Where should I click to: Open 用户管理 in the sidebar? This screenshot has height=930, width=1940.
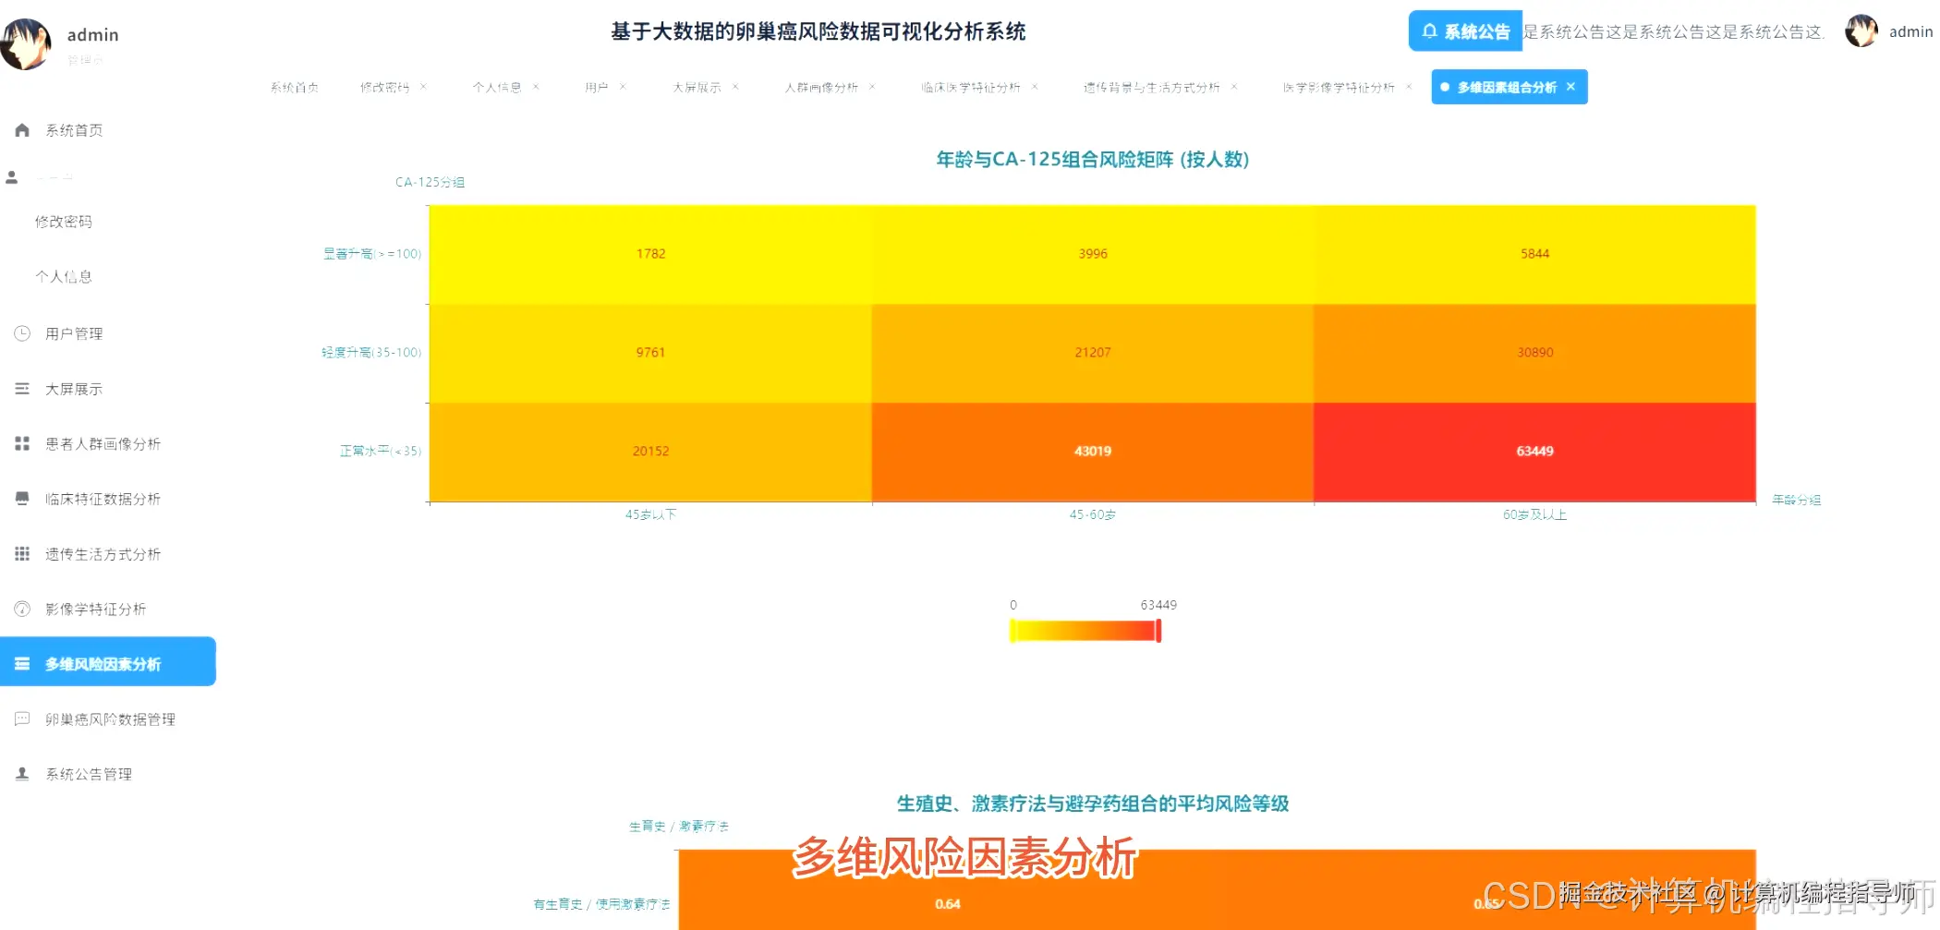74,333
